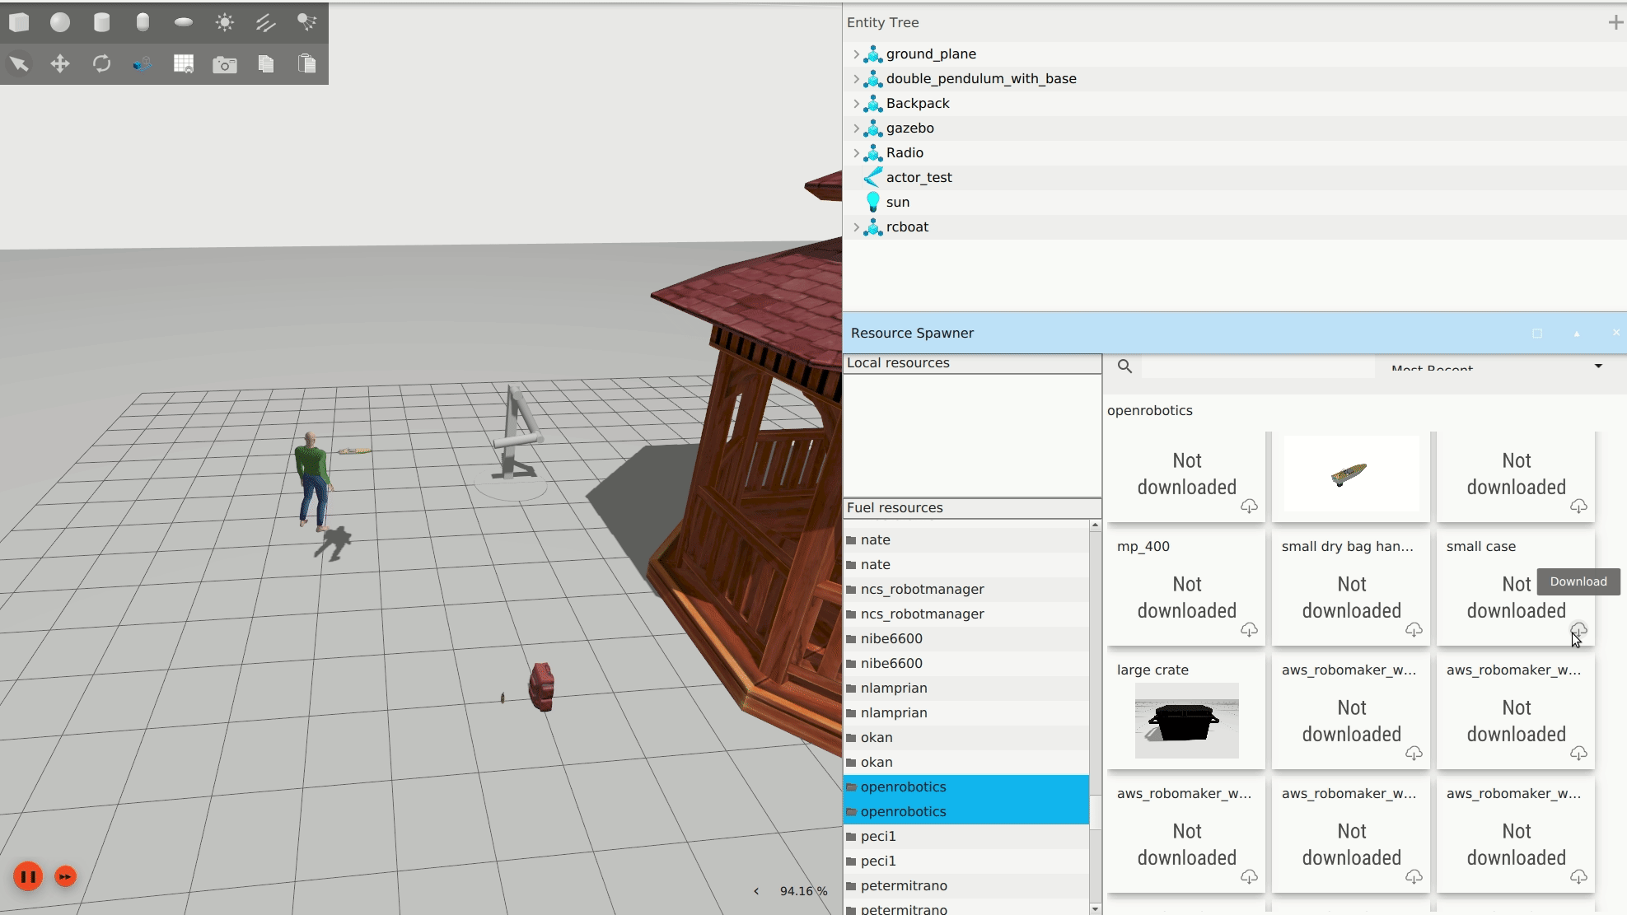Add a point light
This screenshot has width=1627, height=915.
click(x=224, y=22)
